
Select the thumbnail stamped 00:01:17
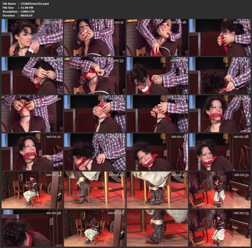coord(95,152)
